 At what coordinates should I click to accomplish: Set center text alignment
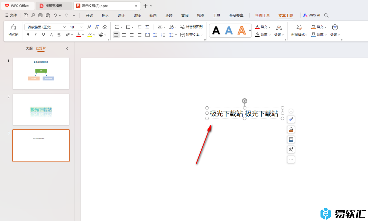[x=124, y=35]
